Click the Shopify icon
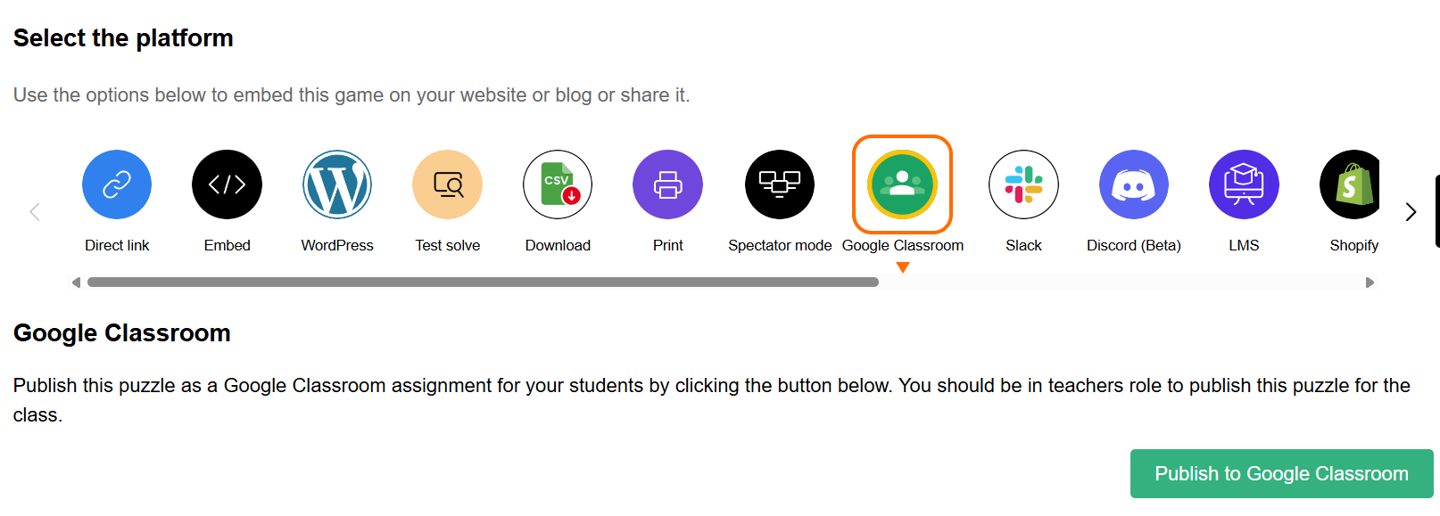Image resolution: width=1440 pixels, height=516 pixels. pos(1351,184)
